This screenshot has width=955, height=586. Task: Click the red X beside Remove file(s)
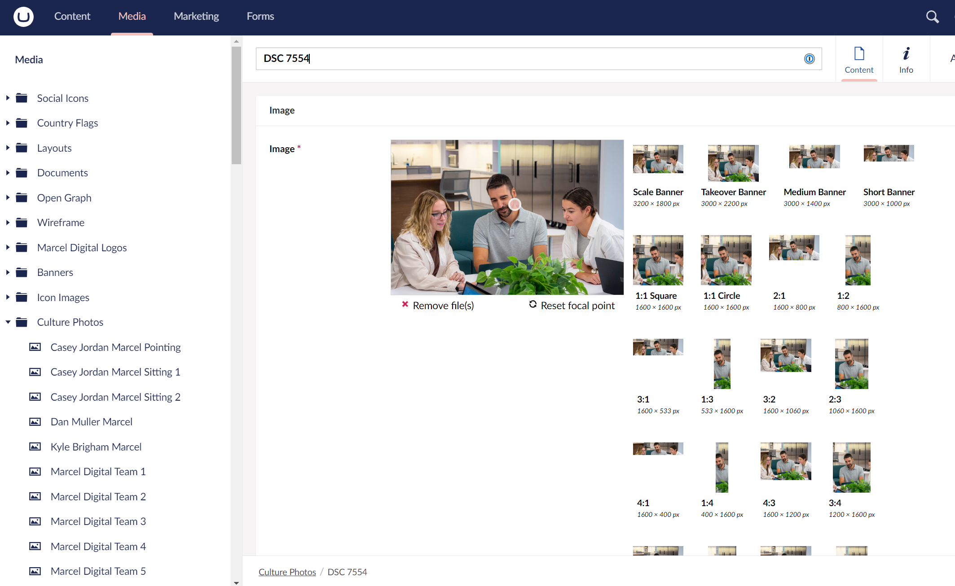pyautogui.click(x=405, y=305)
